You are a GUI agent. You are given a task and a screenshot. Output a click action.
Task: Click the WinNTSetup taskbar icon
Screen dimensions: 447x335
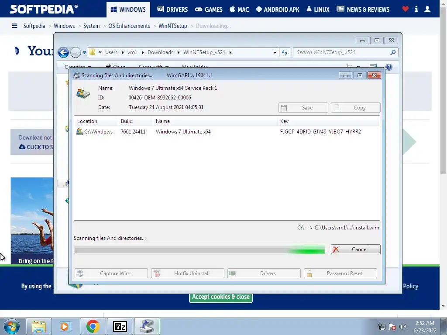(x=147, y=326)
